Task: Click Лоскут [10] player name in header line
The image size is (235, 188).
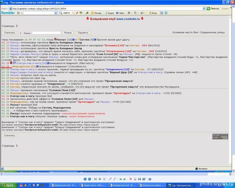Action: (64, 40)
